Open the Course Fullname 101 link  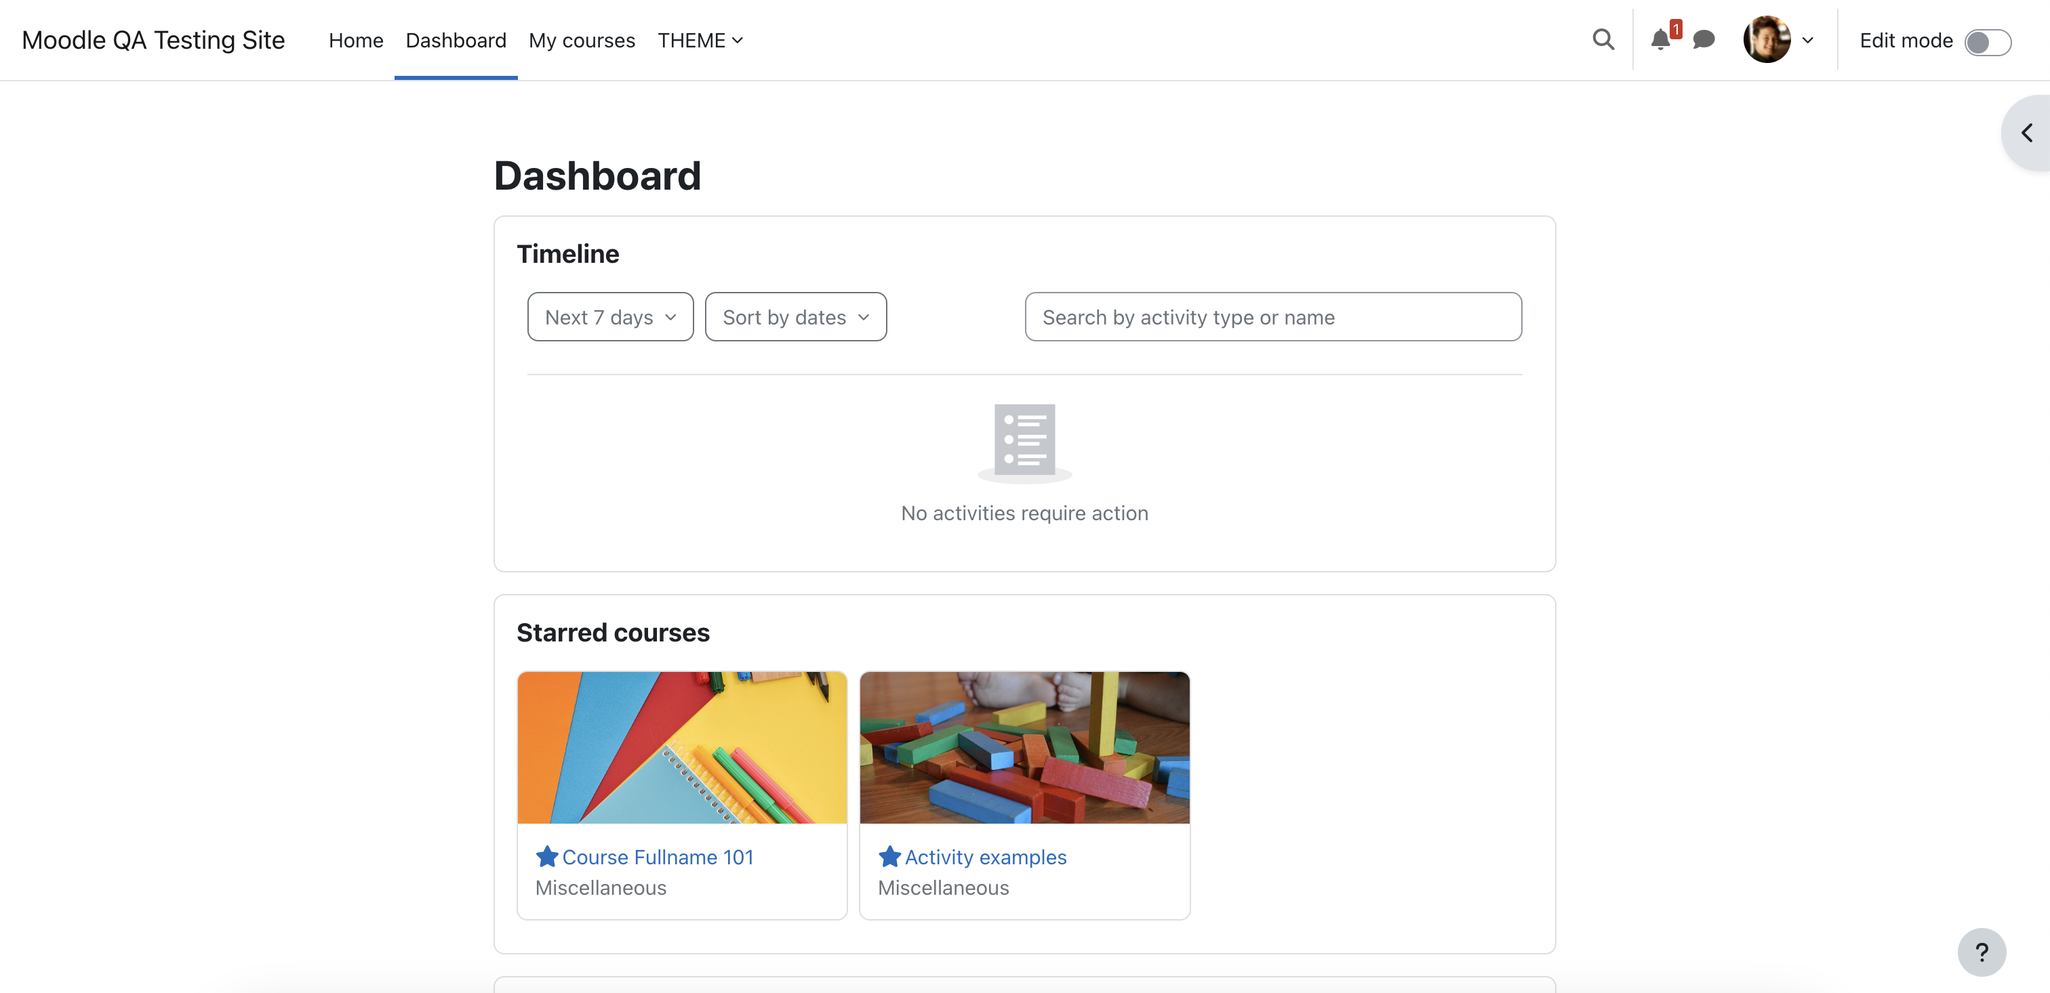point(658,857)
